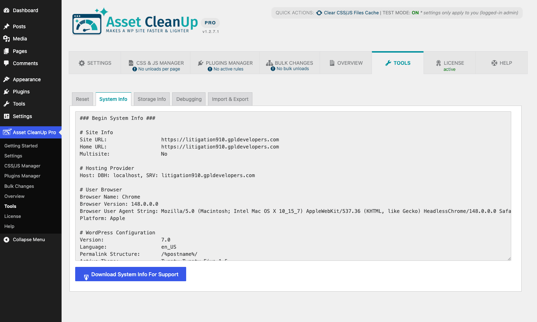Click the Appearance paintbrush icon

(6, 79)
